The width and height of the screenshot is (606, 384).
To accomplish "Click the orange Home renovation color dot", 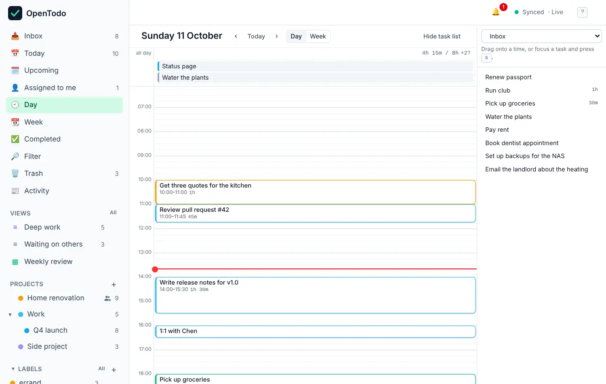I will (21, 298).
